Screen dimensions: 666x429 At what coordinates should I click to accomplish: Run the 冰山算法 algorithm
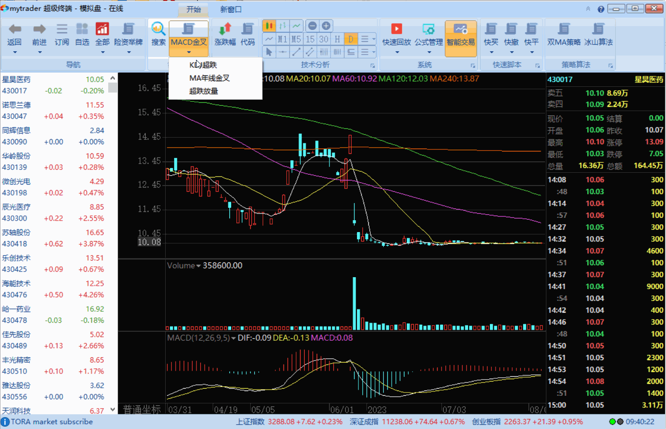(598, 34)
